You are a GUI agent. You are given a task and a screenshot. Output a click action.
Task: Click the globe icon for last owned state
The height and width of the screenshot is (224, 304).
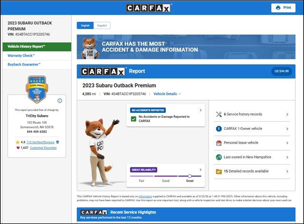tap(218, 157)
